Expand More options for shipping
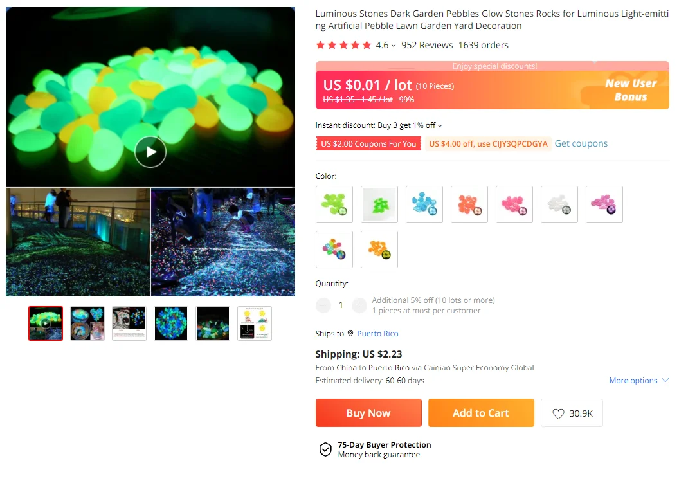679x481 pixels. point(639,380)
